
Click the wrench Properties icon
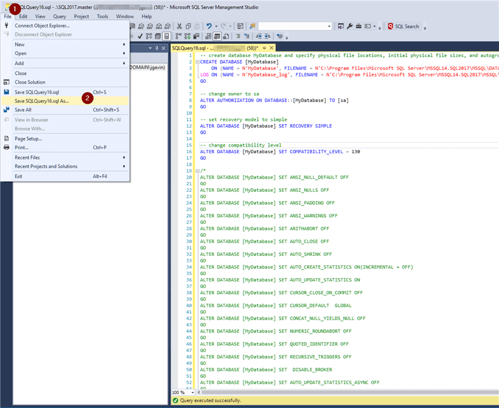[349, 26]
